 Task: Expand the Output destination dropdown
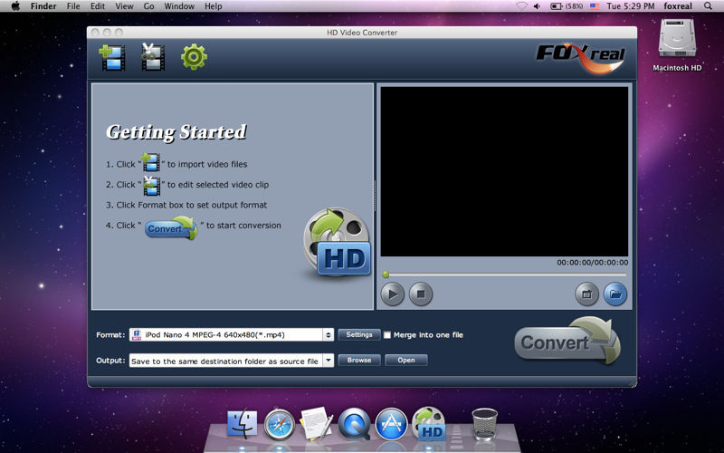tap(328, 361)
